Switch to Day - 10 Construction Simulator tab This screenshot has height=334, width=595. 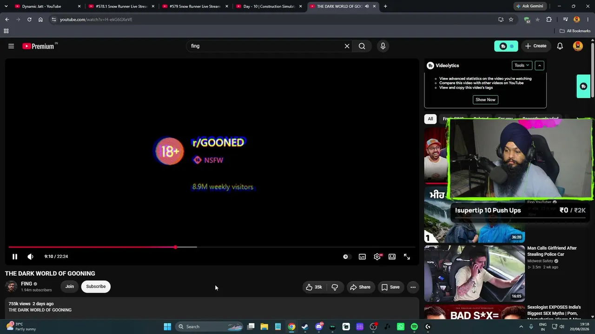pyautogui.click(x=269, y=6)
